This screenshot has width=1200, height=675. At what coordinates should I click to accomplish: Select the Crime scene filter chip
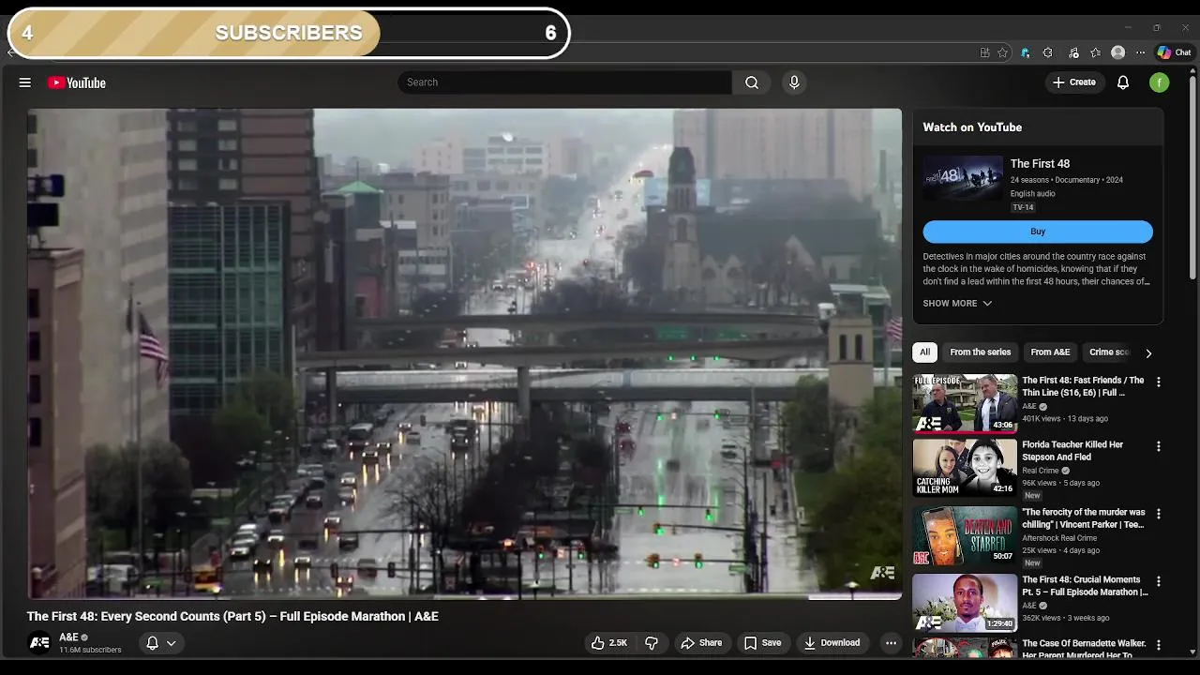point(1109,352)
